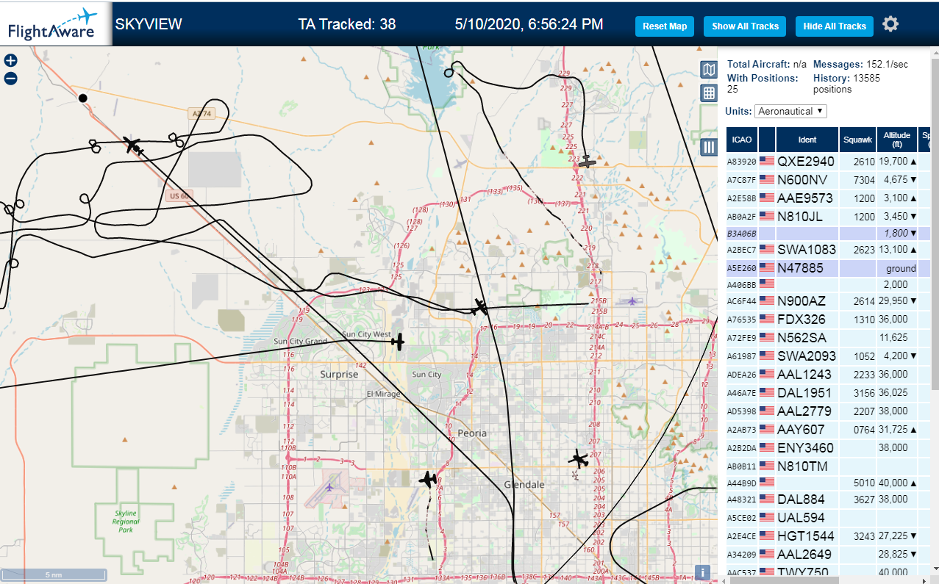Click the Peoria city label on map
The image size is (939, 584).
[x=472, y=433]
